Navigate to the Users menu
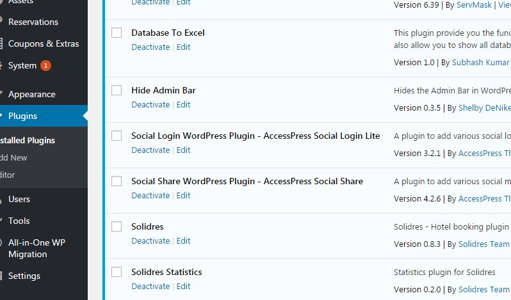 tap(19, 199)
